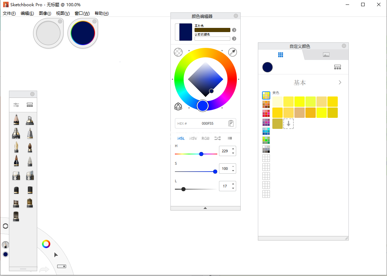387x276 pixels.
Task: Switch color mode to RGB
Action: tap(206, 138)
